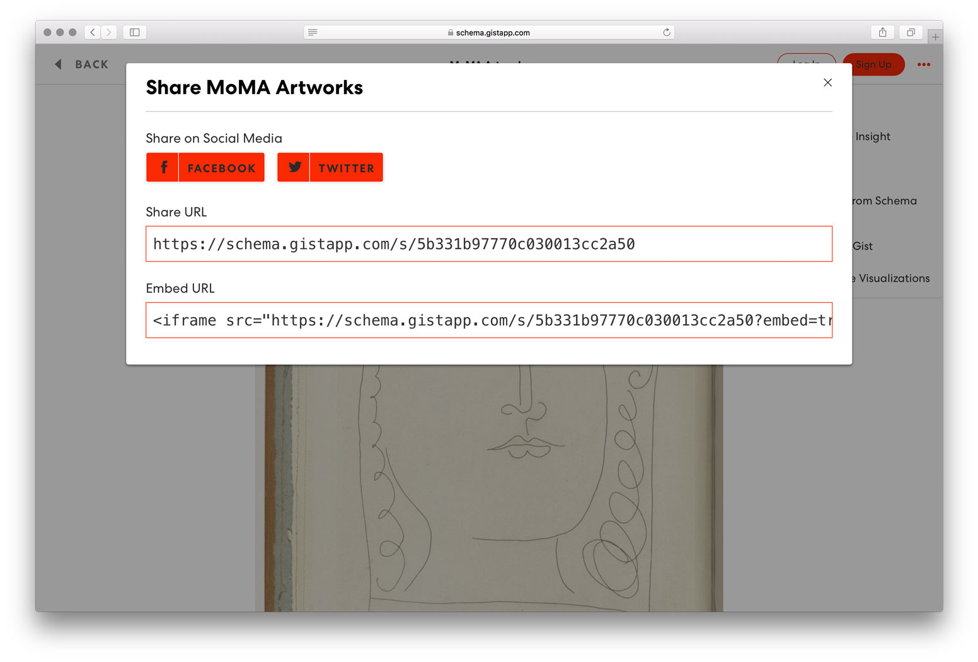978x662 pixels.
Task: Click the partially hidden Log In button
Action: pyautogui.click(x=807, y=58)
